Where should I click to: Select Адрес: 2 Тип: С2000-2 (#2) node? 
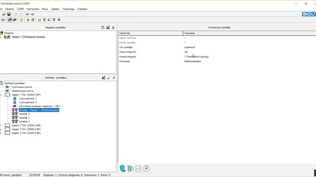[26, 125]
